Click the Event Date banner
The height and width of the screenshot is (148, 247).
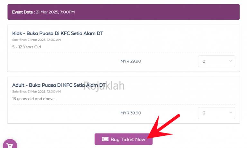(123, 12)
